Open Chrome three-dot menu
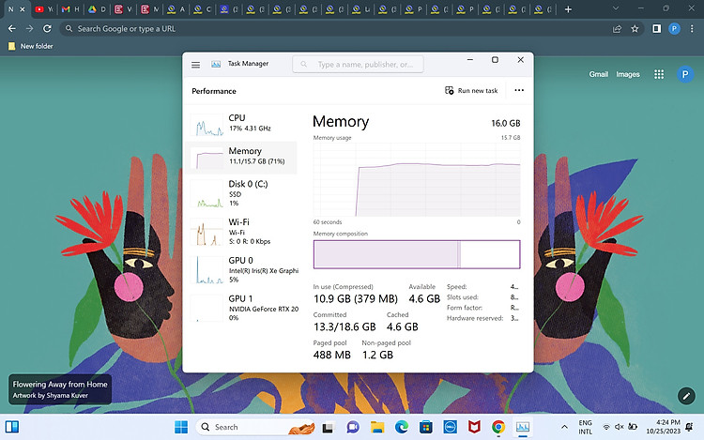This screenshot has width=704, height=440. (x=692, y=29)
